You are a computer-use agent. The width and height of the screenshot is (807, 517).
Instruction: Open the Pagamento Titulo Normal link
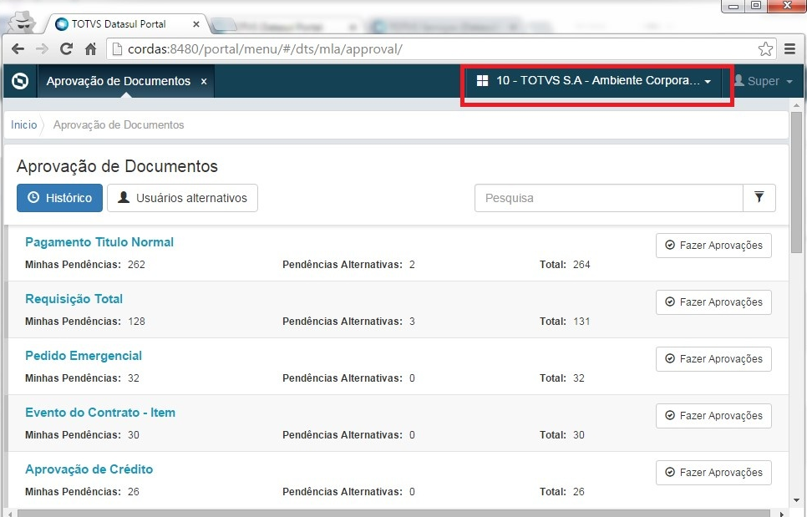(x=99, y=241)
